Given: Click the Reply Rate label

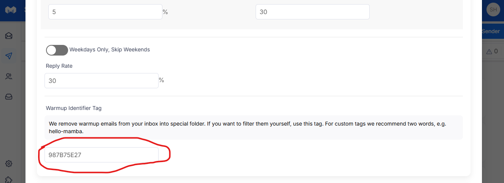Looking at the screenshot, I should click(59, 66).
